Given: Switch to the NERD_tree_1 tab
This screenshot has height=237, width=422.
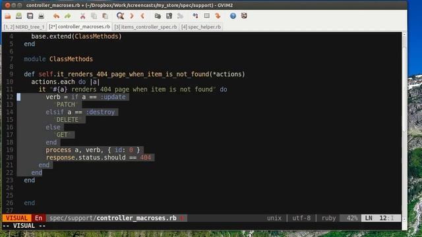Looking at the screenshot, I should click(24, 27).
